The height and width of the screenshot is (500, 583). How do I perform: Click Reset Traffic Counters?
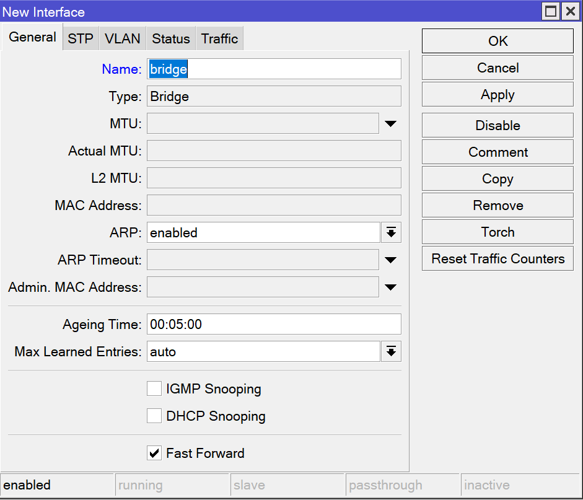tap(498, 259)
